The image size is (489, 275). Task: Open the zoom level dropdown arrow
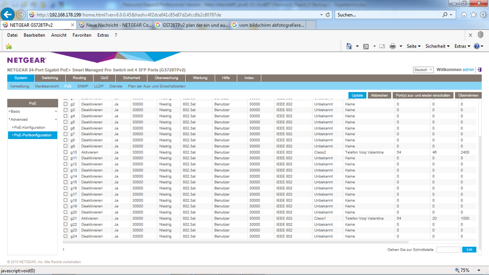(479, 270)
